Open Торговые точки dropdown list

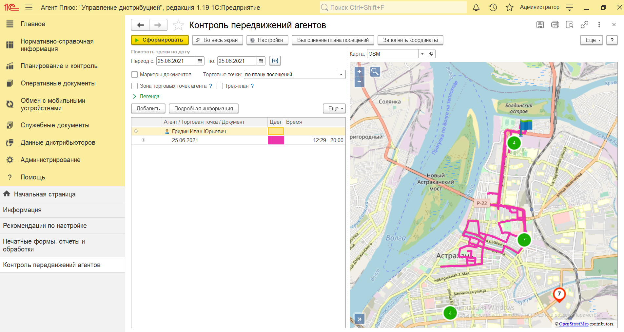341,75
